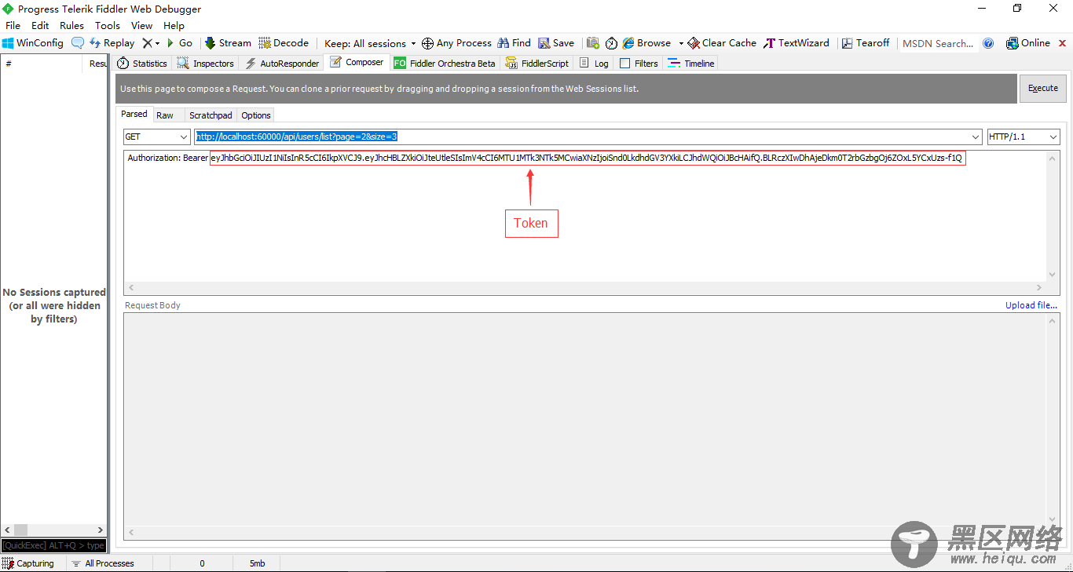Open the Tools menu
Viewport: 1073px width, 572px height.
point(108,25)
